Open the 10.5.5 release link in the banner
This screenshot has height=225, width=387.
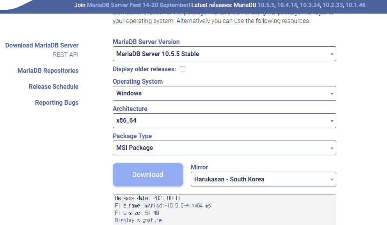click(266, 5)
